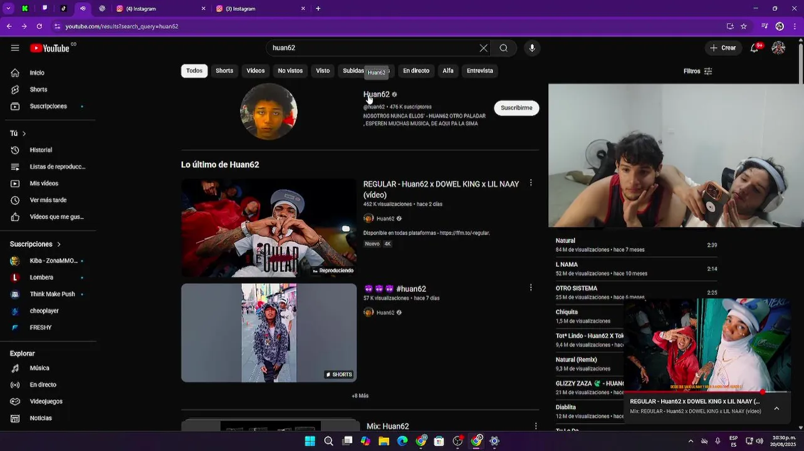804x451 pixels.
Task: Open options menu for REGULAR video
Action: click(x=531, y=183)
